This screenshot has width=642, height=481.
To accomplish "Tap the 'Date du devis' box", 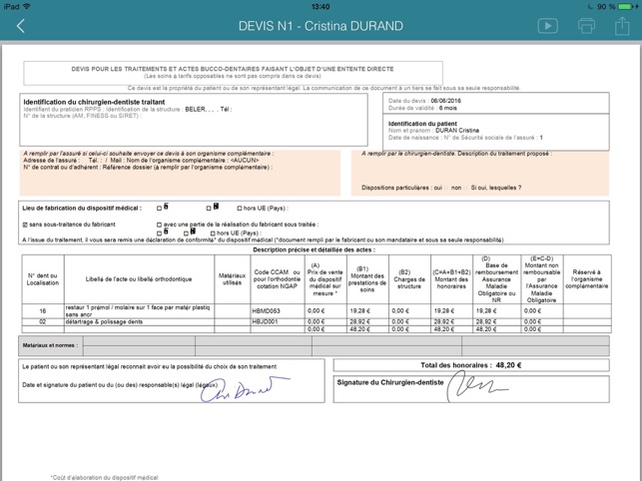I will [x=496, y=104].
